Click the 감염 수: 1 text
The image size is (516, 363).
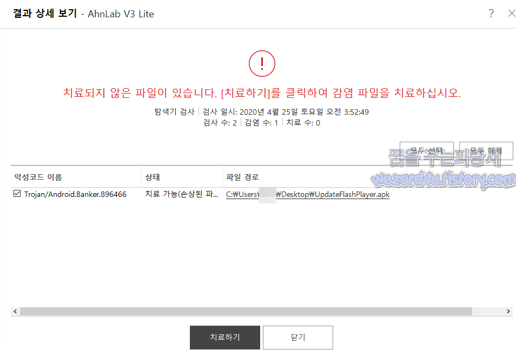click(261, 123)
